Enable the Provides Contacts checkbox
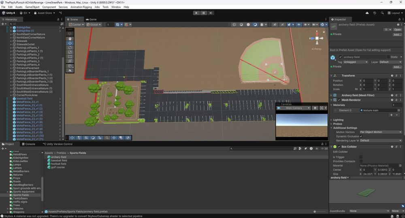The width and height of the screenshot is (405, 218). [361, 161]
